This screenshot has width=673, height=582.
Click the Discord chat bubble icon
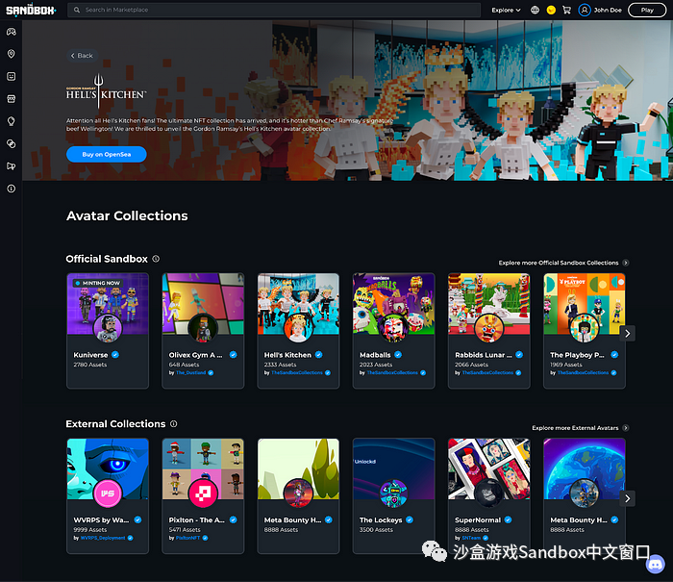(655, 564)
